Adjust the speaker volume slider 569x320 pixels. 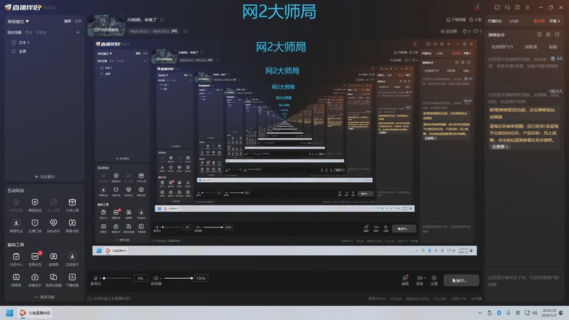pyautogui.click(x=178, y=278)
